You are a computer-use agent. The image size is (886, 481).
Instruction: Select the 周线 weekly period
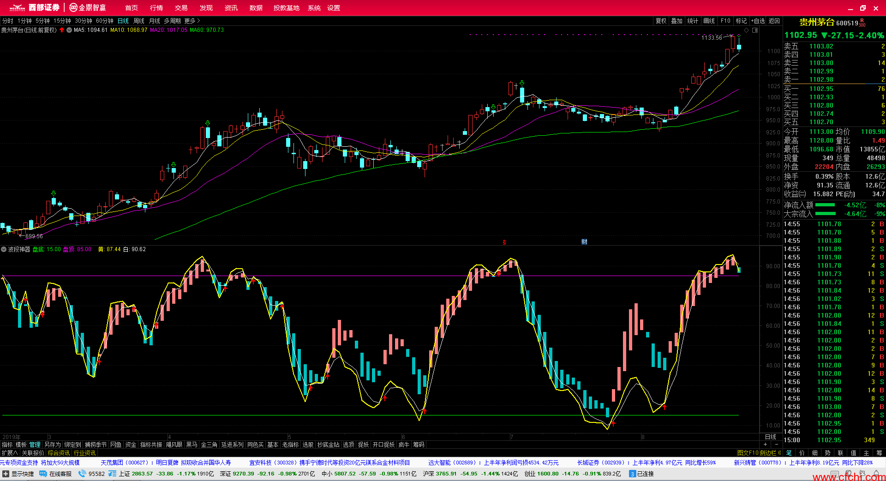(139, 21)
